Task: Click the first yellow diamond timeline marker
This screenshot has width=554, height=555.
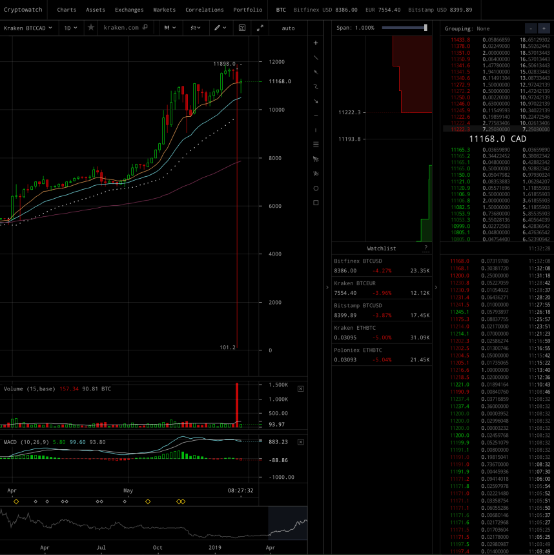Action: [x=16, y=501]
